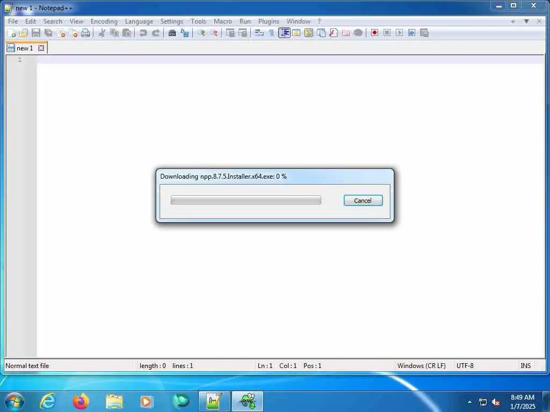Click the Cut scissors icon
This screenshot has height=412, width=550.
(x=102, y=33)
